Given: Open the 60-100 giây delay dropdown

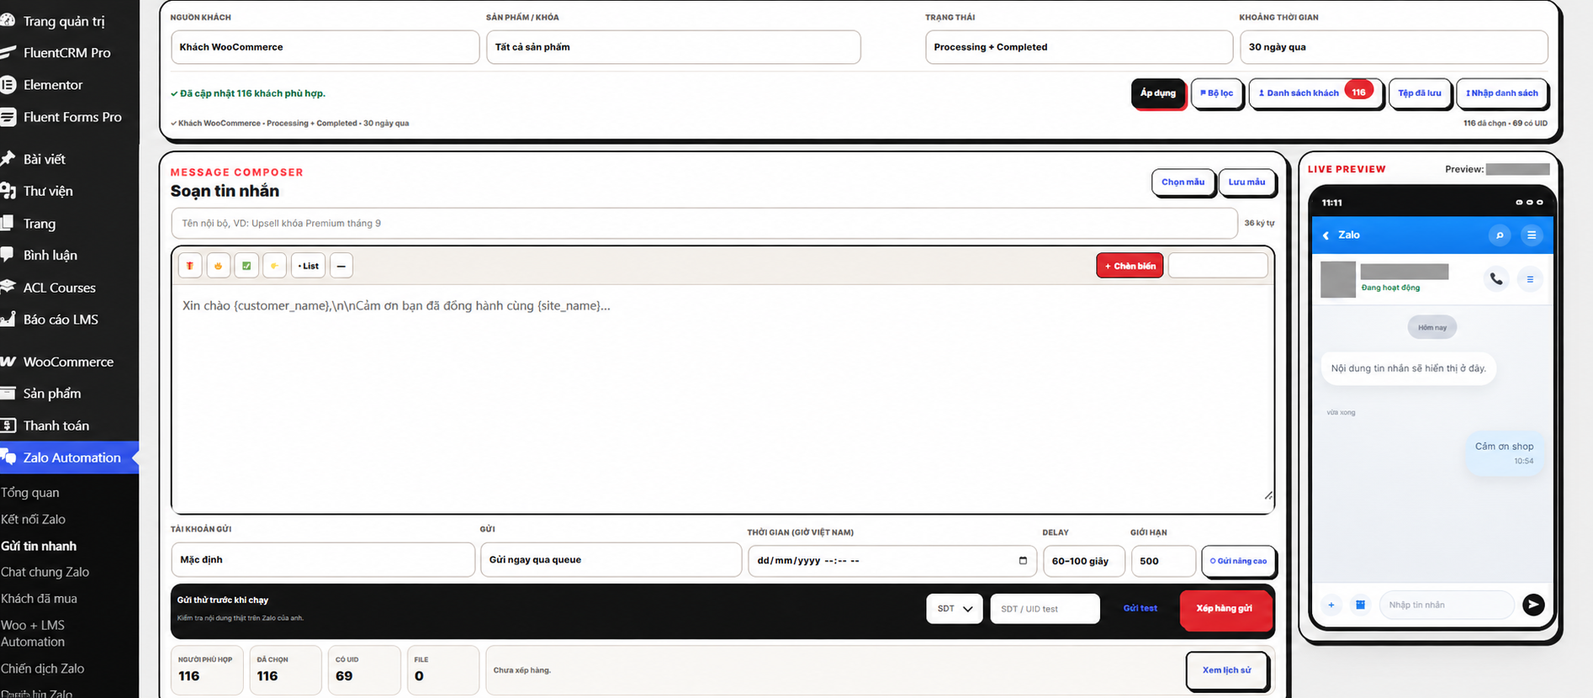Looking at the screenshot, I should click(1084, 561).
